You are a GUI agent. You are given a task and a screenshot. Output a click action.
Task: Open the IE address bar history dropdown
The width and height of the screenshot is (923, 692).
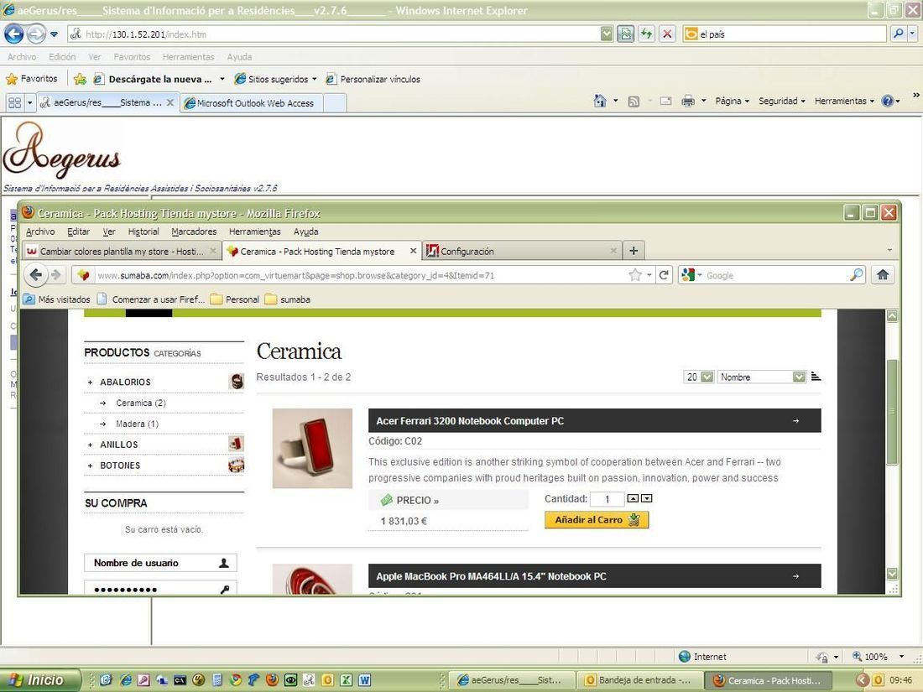607,34
